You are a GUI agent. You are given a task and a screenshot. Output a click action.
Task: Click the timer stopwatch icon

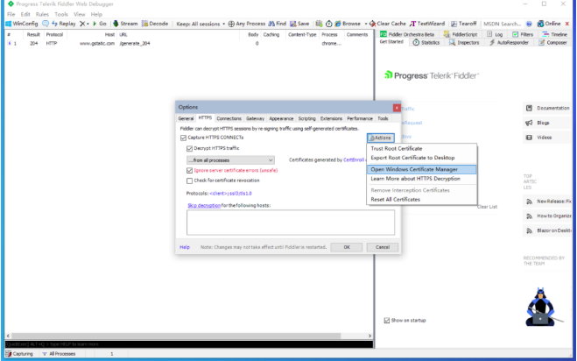click(328, 24)
